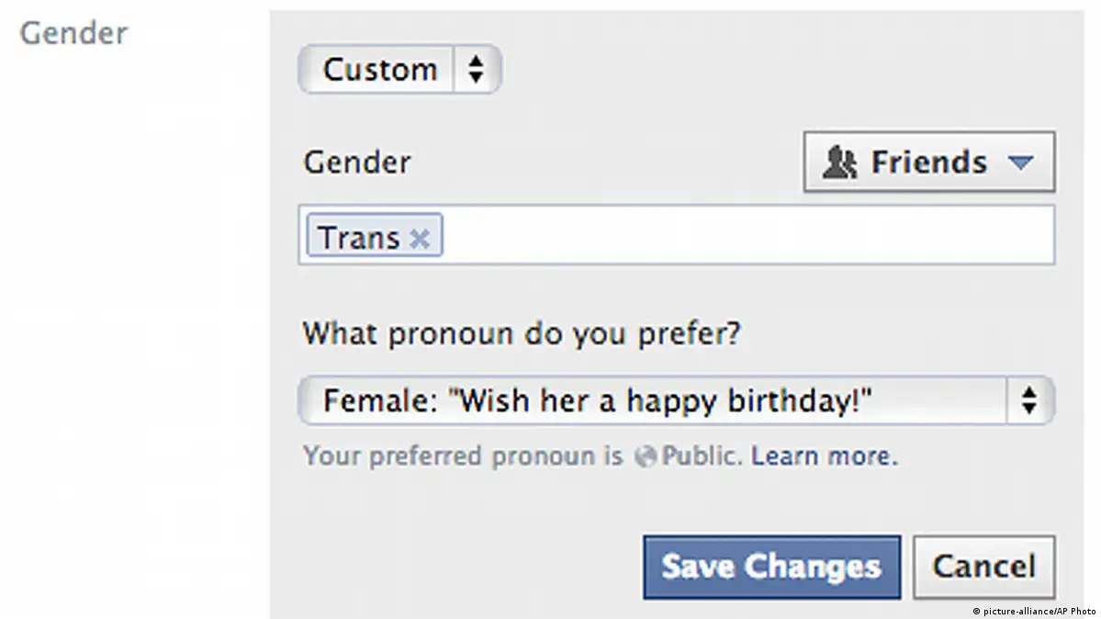Image resolution: width=1101 pixels, height=619 pixels.
Task: Click the Friends audience label text
Action: (928, 163)
